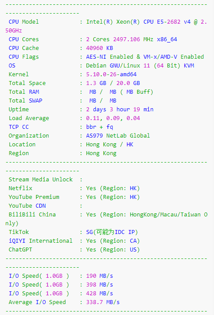Click the Uptime value 2 days 3 hour
The width and height of the screenshot is (214, 315).
coord(108,110)
